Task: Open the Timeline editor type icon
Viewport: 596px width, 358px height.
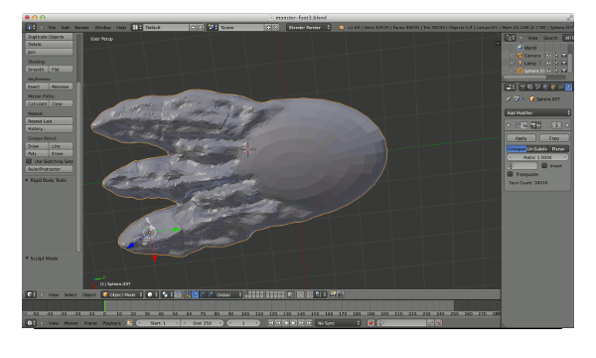Action: [x=31, y=323]
